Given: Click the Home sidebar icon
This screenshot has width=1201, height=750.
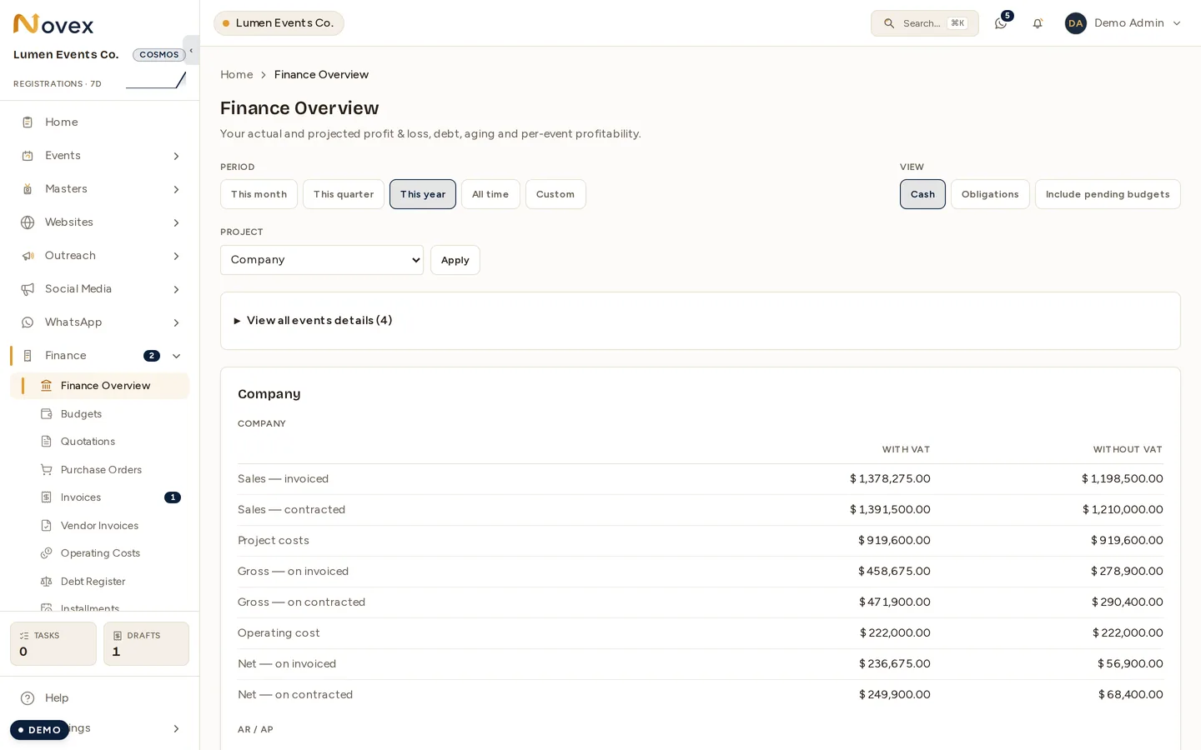Looking at the screenshot, I should [28, 122].
